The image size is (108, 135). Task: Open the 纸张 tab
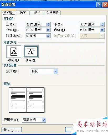pos(23,13)
